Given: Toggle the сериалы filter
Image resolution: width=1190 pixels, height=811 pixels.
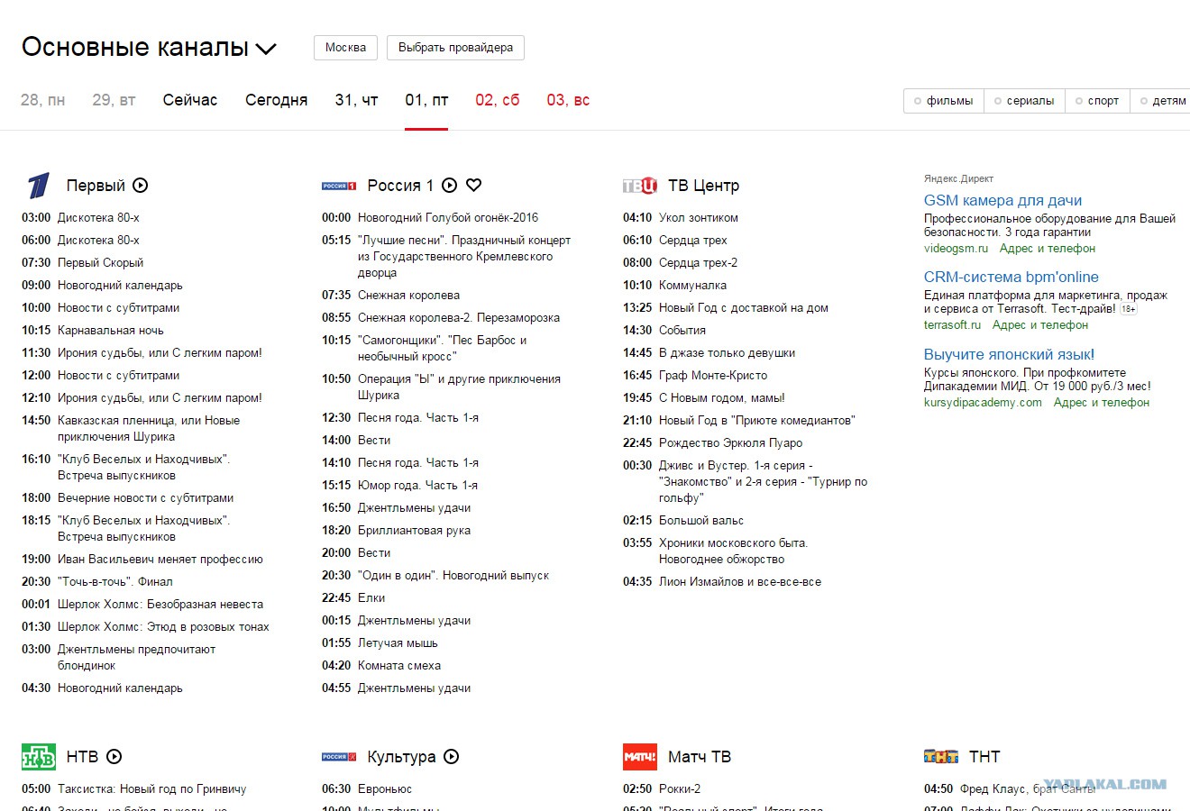Looking at the screenshot, I should pyautogui.click(x=1024, y=101).
